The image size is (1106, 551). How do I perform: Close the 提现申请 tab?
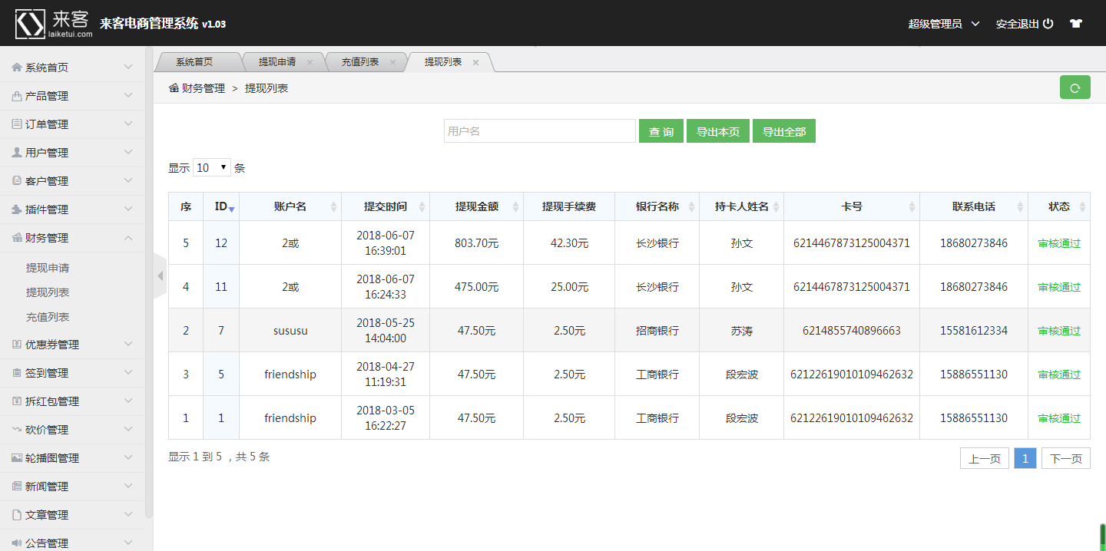pyautogui.click(x=310, y=62)
